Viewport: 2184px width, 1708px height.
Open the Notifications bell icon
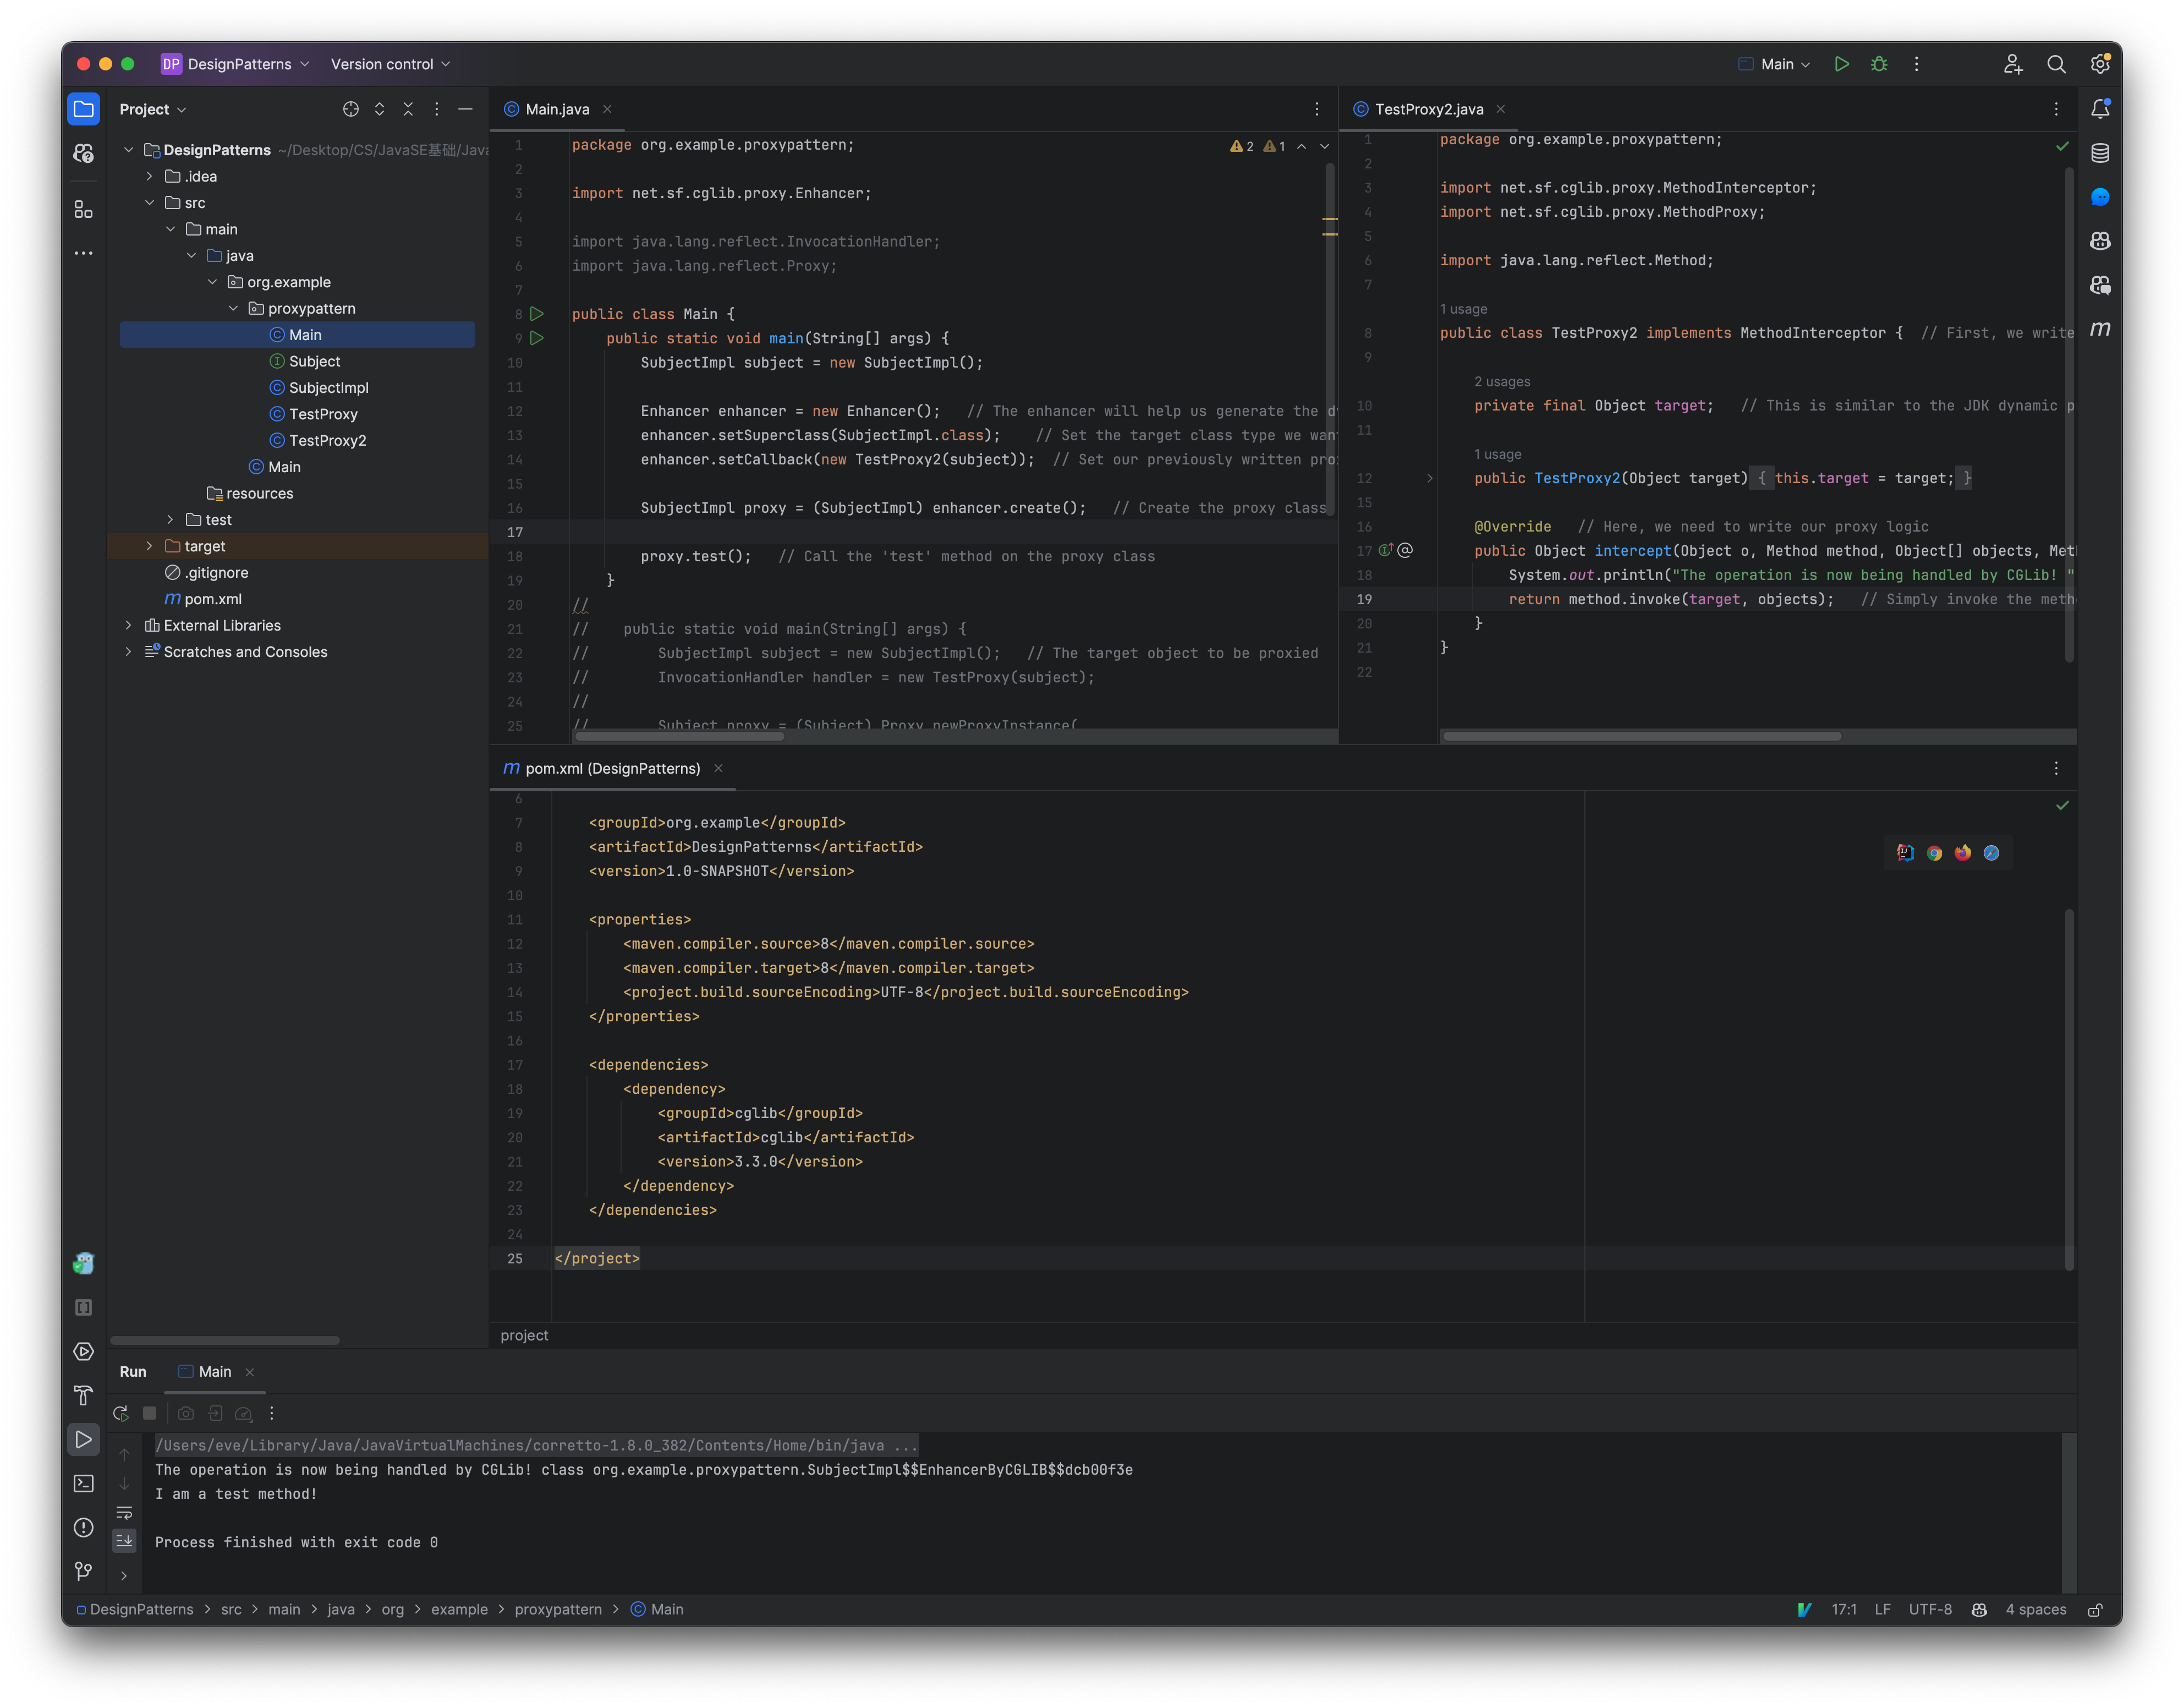point(2100,109)
